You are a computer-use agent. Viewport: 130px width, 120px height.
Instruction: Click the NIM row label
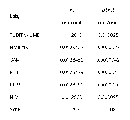14,97
